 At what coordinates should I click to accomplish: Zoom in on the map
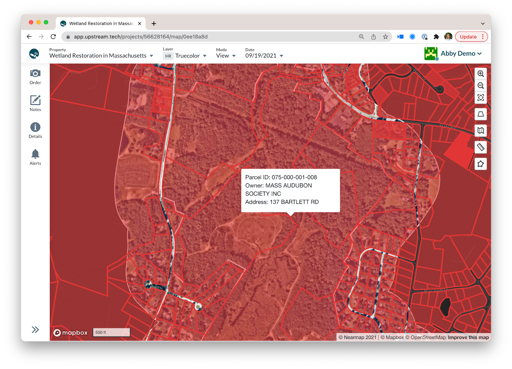click(480, 74)
